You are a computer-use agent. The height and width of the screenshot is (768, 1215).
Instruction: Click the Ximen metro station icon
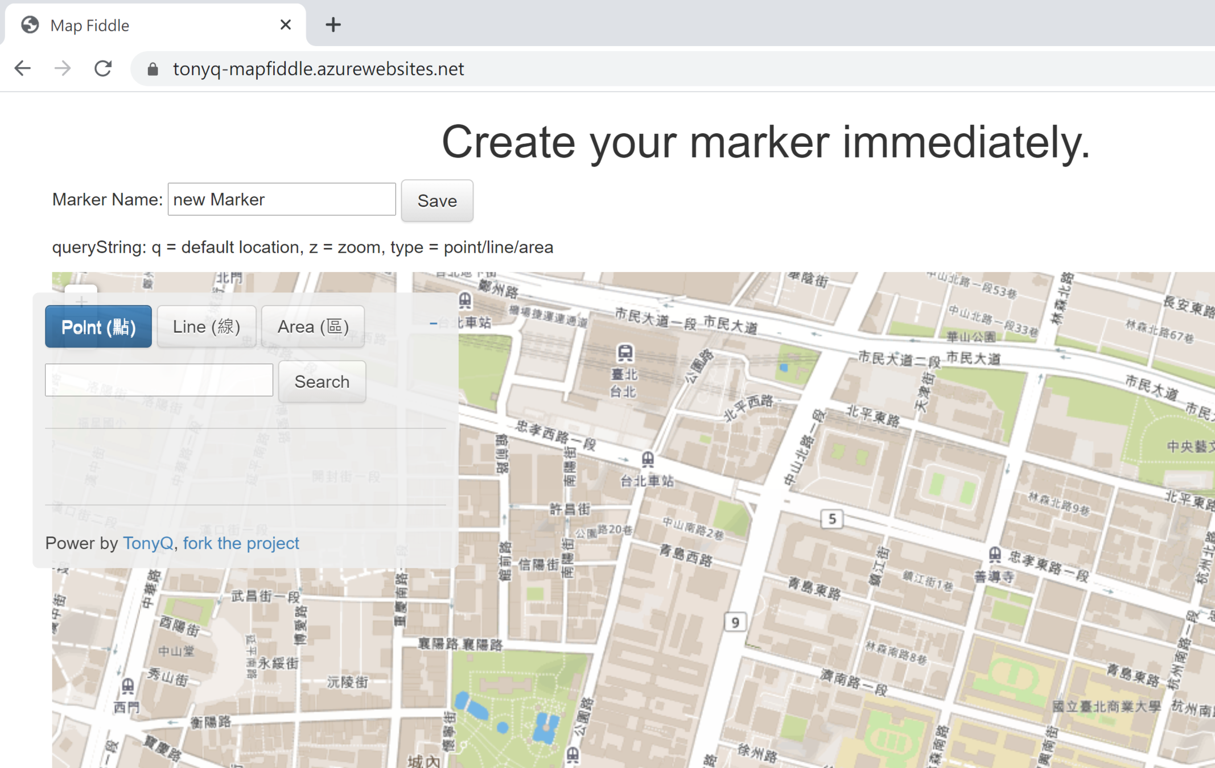pyautogui.click(x=127, y=686)
